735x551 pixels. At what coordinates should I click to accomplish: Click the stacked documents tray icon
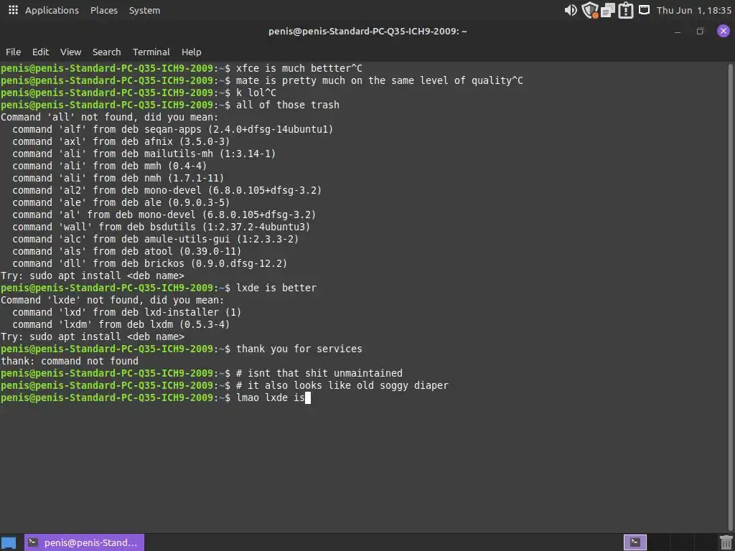point(608,10)
